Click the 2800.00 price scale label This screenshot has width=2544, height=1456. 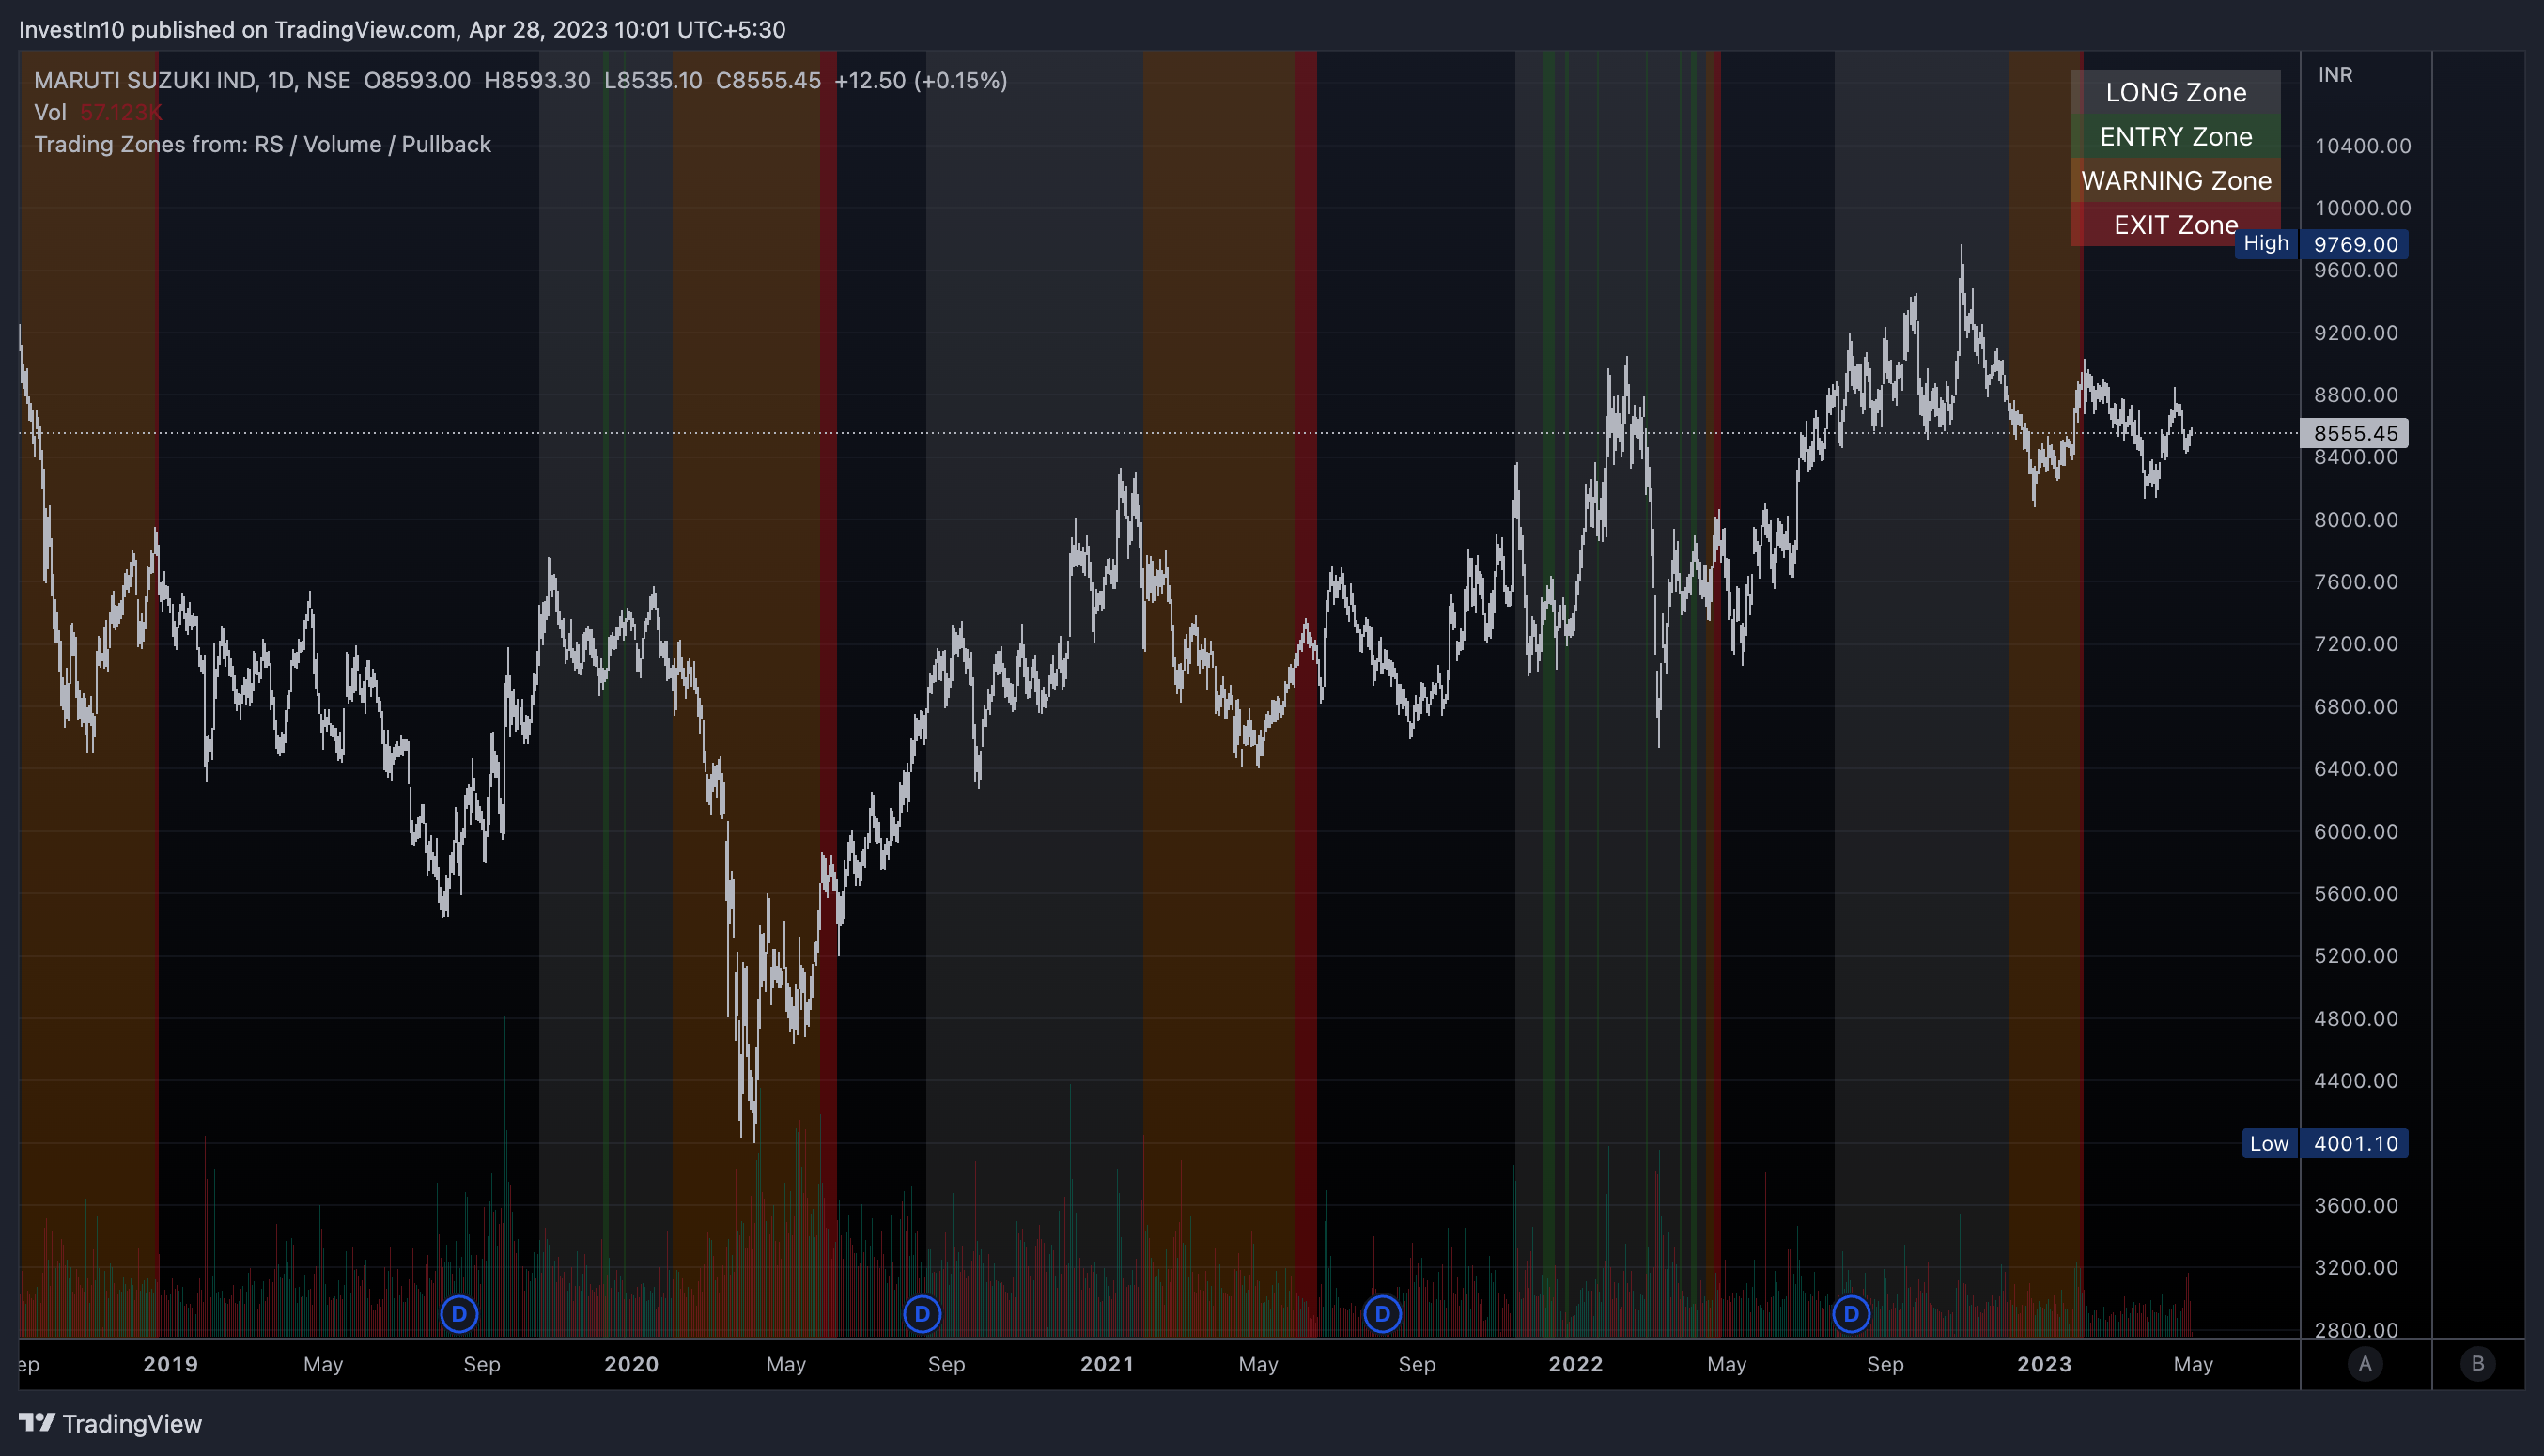tap(2356, 1329)
